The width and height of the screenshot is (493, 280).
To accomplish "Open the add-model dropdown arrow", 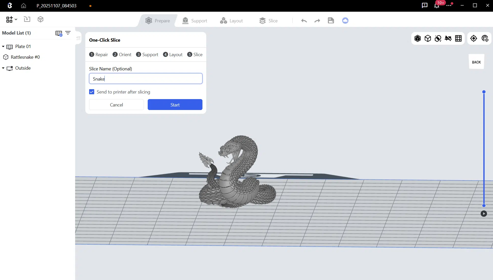I will (16, 19).
